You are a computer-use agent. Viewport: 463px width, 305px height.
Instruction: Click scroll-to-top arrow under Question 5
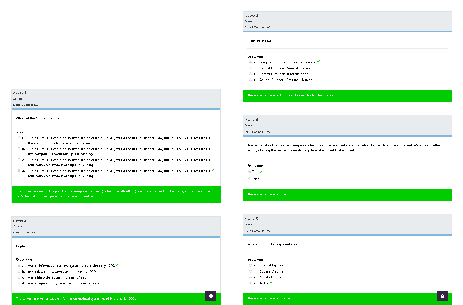(442, 296)
